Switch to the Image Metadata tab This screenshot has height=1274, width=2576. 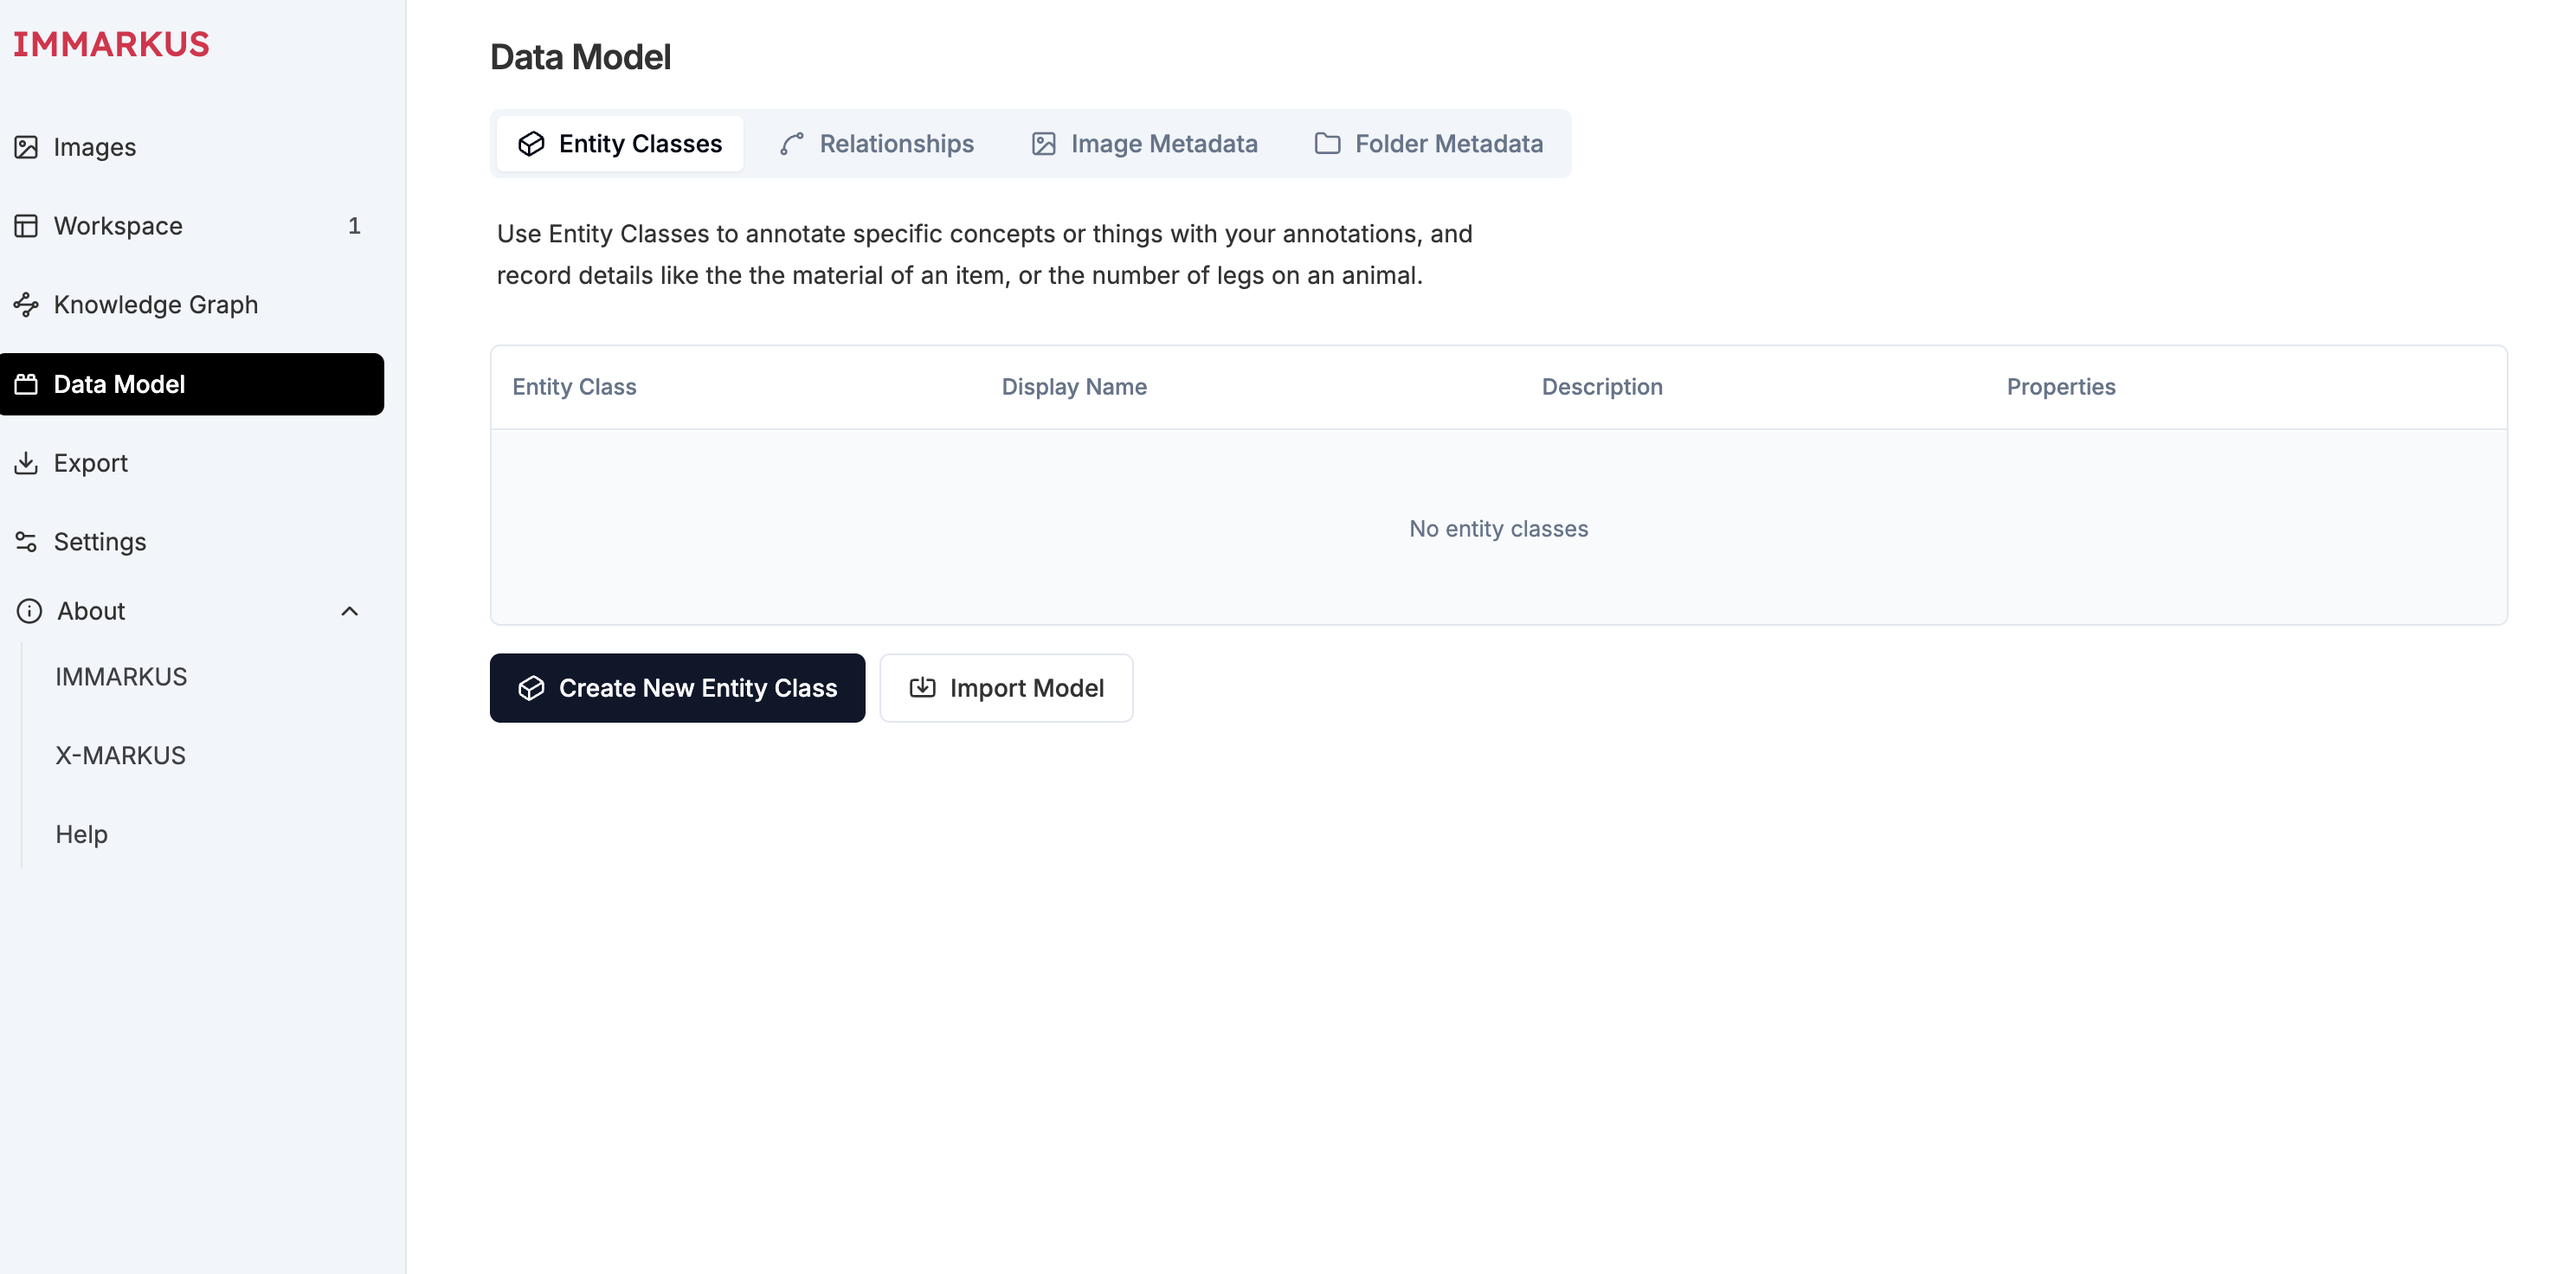[1144, 144]
